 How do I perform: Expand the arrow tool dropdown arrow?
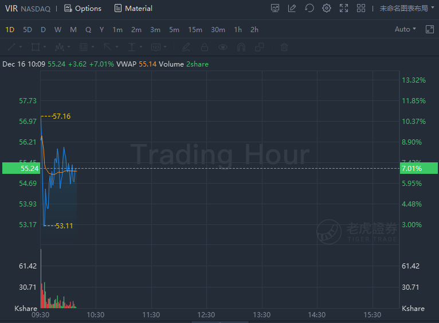[117, 47]
